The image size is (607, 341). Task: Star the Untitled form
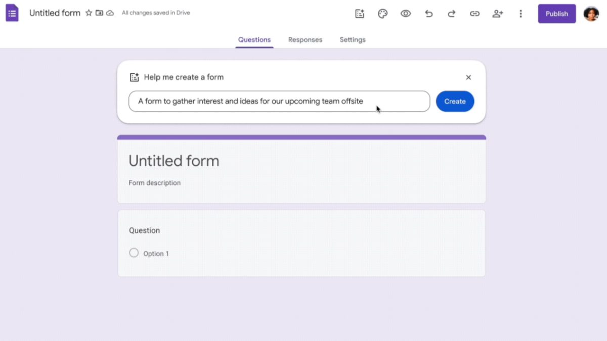point(89,13)
